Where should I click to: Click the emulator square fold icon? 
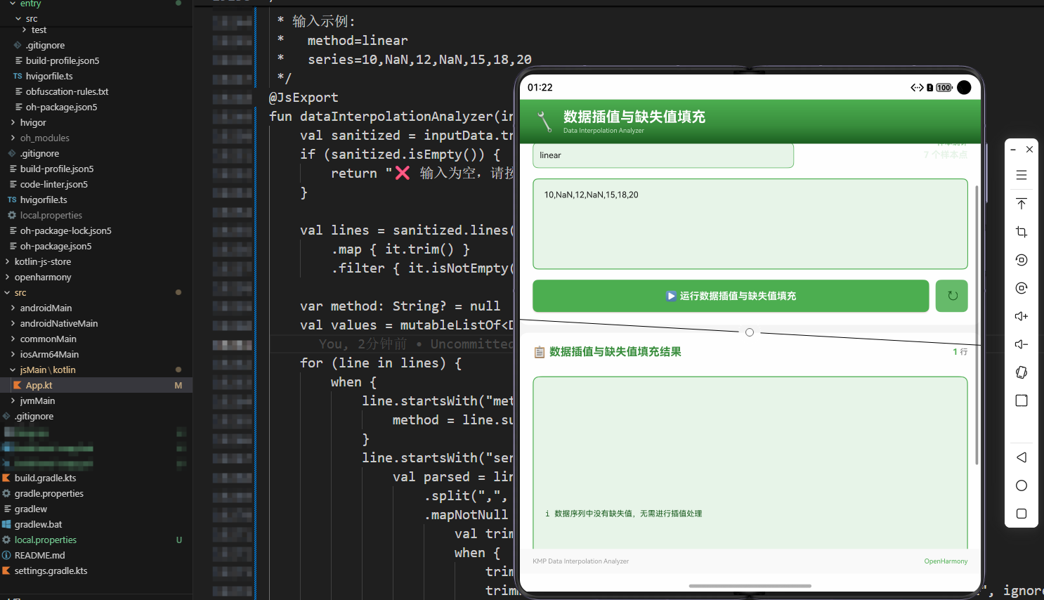pos(1022,400)
